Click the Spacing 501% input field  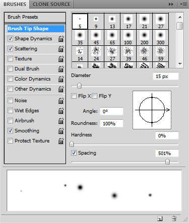(x=167, y=153)
